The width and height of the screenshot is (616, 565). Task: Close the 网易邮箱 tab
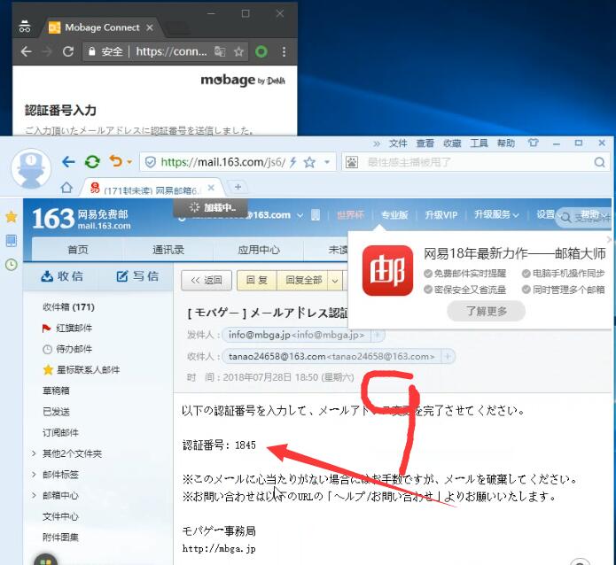(211, 188)
